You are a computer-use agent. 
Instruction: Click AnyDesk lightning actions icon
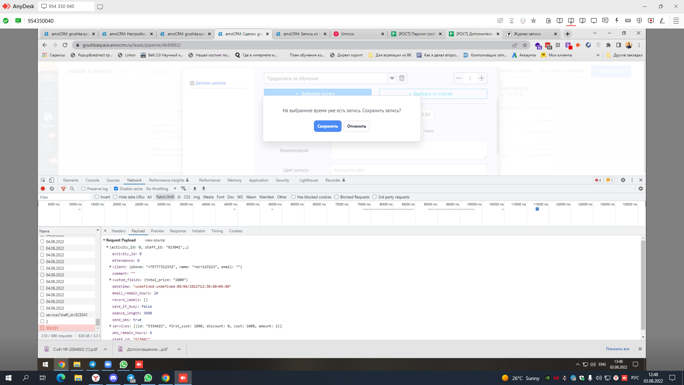coord(617,21)
